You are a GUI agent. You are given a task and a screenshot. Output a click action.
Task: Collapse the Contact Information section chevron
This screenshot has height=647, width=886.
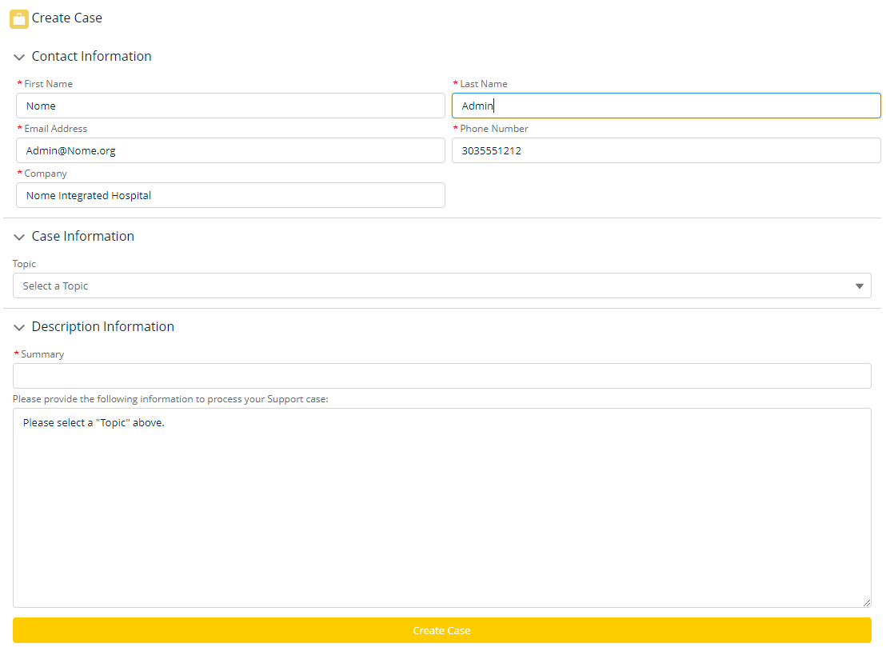pos(19,57)
